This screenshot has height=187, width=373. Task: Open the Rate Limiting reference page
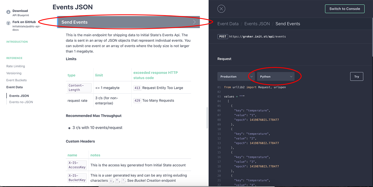pos(15,66)
